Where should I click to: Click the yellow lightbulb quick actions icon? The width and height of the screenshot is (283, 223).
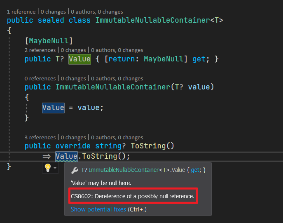tap(48, 168)
